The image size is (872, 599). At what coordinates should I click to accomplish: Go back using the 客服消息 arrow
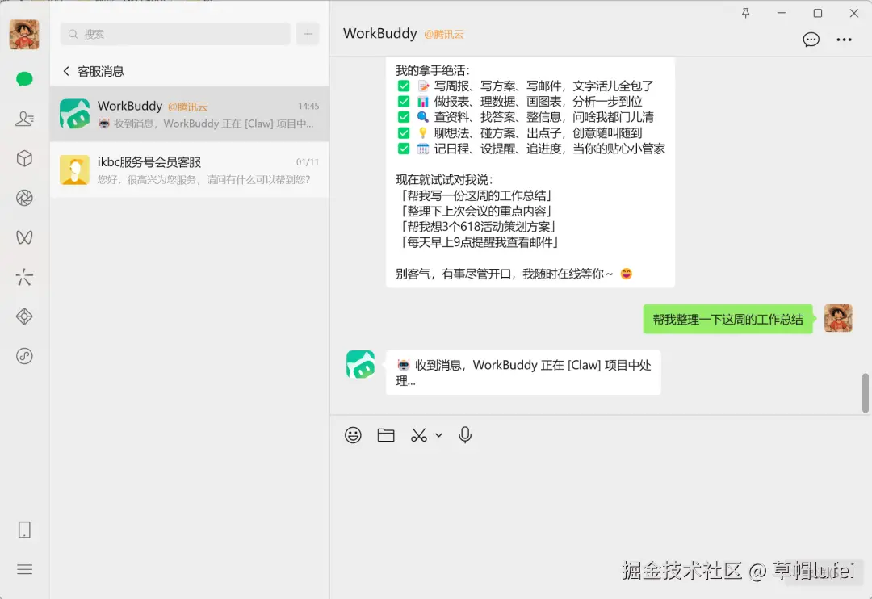[66, 71]
